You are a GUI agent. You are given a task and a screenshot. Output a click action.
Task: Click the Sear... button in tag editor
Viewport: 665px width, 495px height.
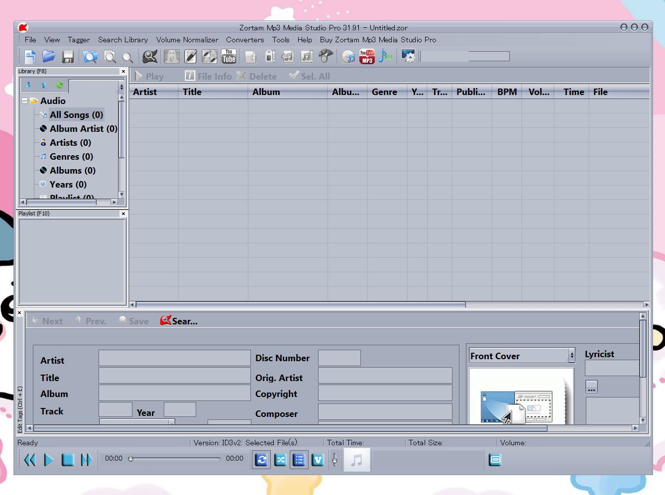tap(179, 321)
